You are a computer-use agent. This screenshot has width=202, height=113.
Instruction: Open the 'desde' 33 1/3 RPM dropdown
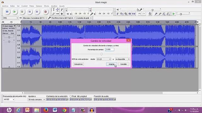pyautogui.click(x=104, y=59)
